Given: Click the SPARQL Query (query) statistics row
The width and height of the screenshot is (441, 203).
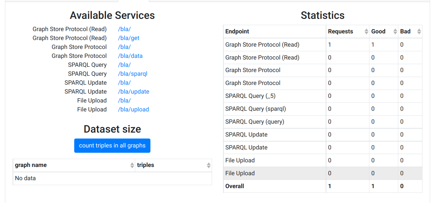Looking at the screenshot, I should tap(254, 122).
